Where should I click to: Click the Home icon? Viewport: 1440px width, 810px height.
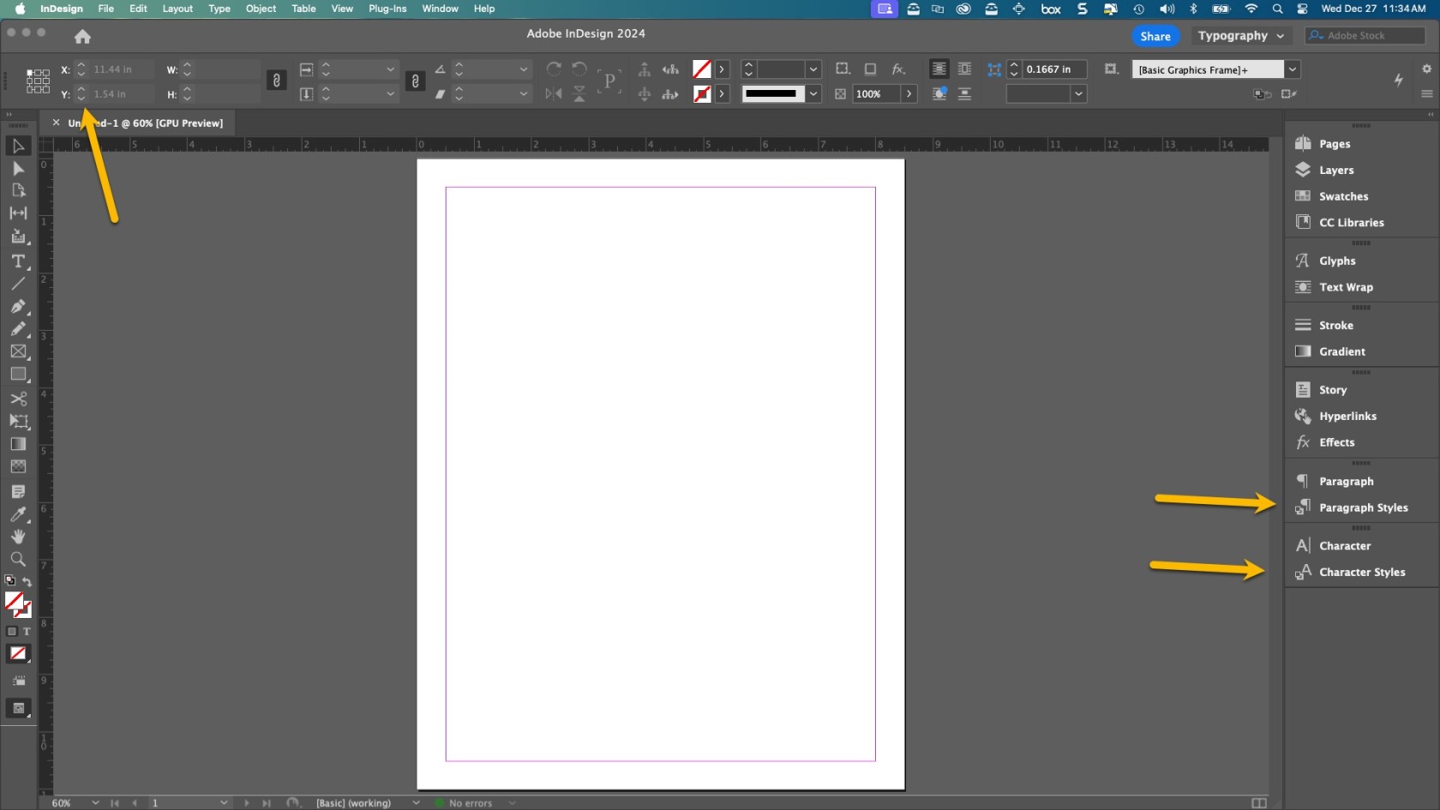[82, 36]
